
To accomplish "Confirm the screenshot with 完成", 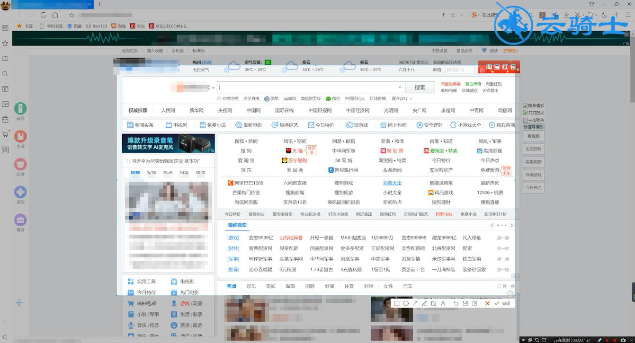I will (502, 303).
